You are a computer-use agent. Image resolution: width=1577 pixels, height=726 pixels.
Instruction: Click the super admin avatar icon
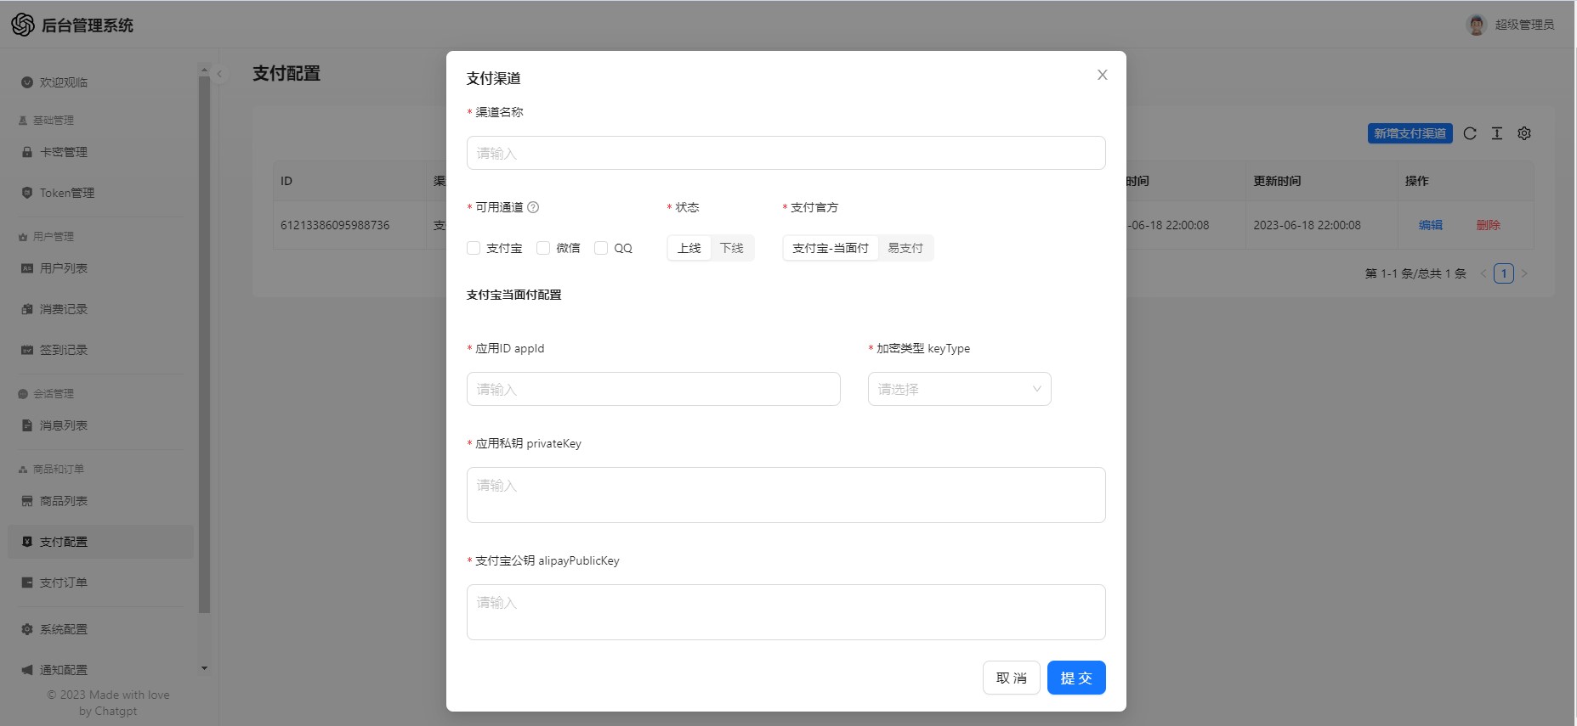point(1476,25)
